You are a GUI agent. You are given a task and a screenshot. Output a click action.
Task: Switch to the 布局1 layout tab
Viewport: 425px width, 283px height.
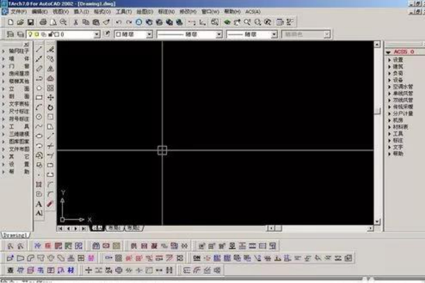114,228
